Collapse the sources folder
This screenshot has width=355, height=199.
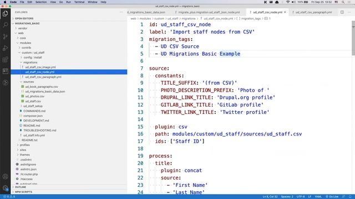(x=28, y=82)
